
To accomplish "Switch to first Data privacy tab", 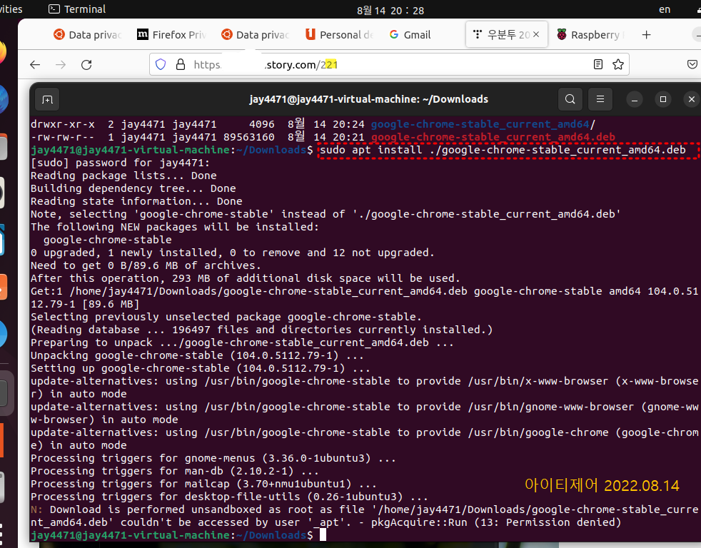I will (x=88, y=35).
